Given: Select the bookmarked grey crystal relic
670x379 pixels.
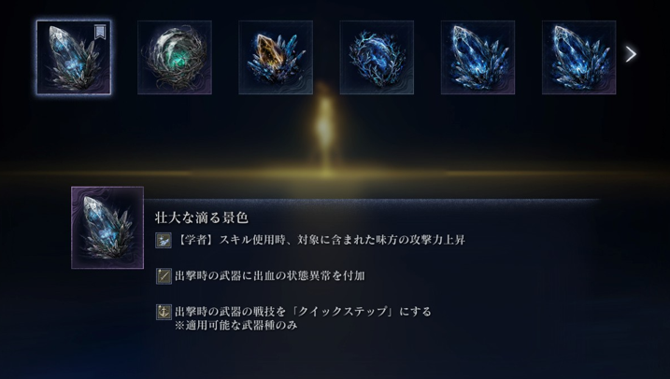Looking at the screenshot, I should click(74, 57).
